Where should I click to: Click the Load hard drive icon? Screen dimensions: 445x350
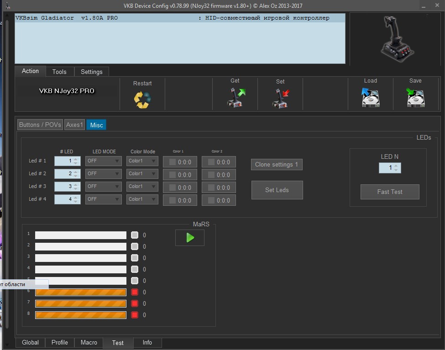tap(370, 97)
